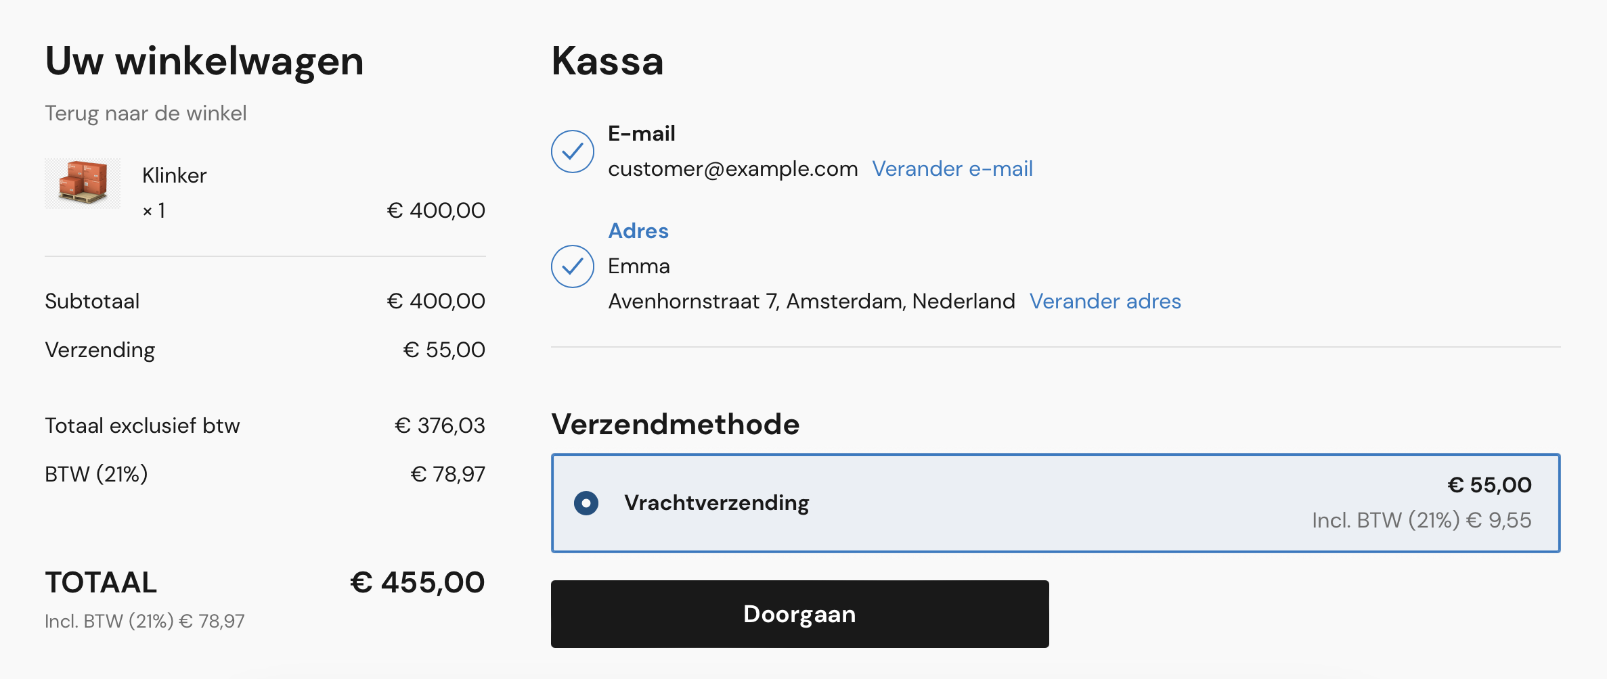
Task: Click the Klinker product name
Action: 174,176
